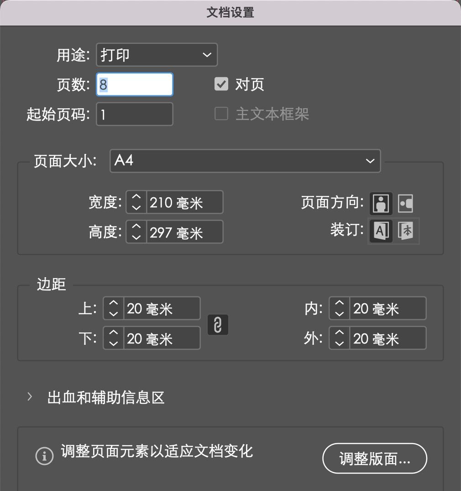
Task: Select portrait page orientation icon
Action: tap(381, 204)
